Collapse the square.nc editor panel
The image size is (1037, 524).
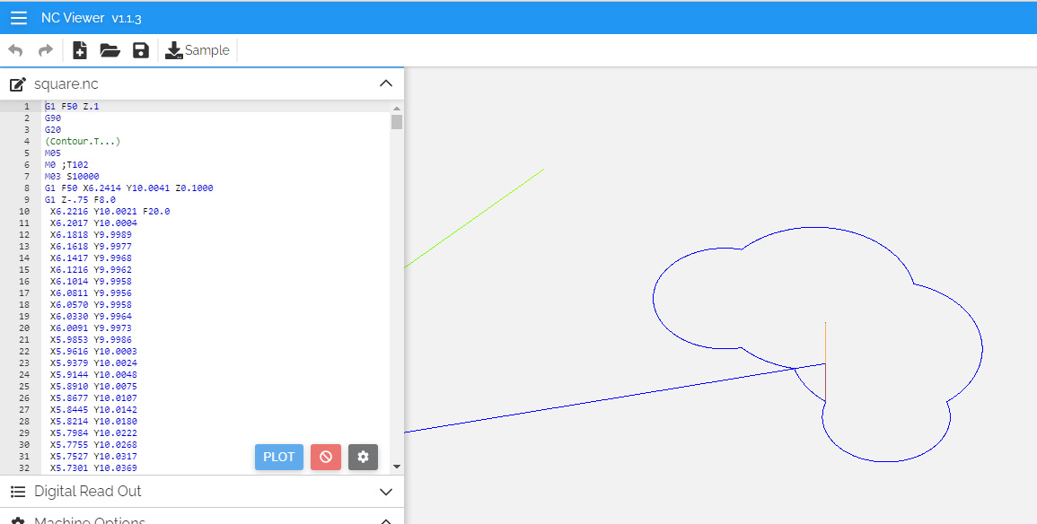point(386,84)
